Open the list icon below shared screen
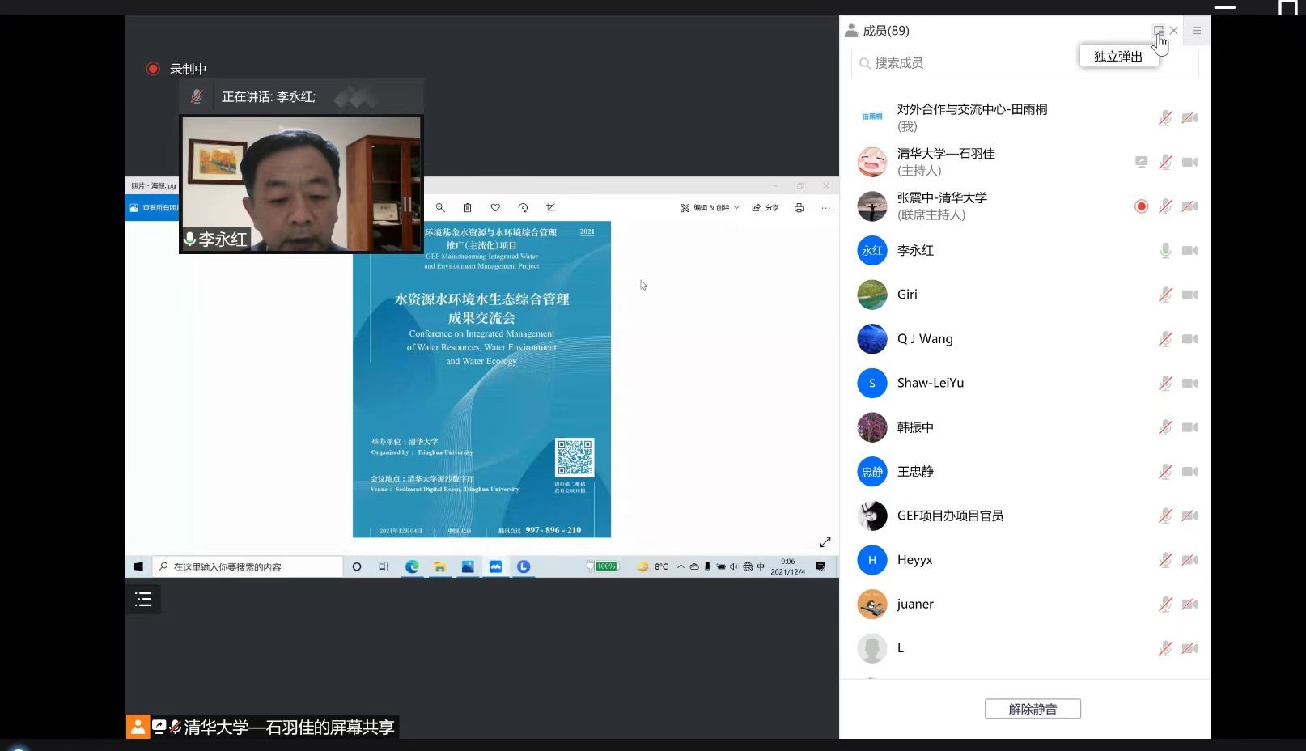Image resolution: width=1306 pixels, height=751 pixels. click(x=143, y=600)
